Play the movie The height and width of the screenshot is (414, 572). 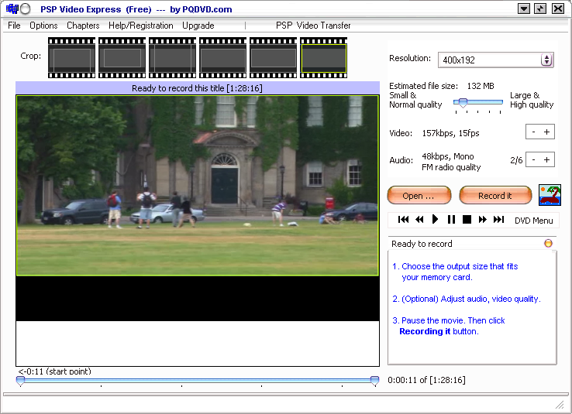point(435,219)
